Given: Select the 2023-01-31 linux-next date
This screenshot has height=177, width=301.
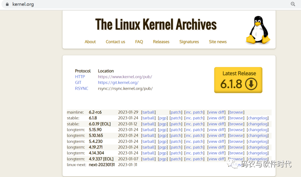Looking at the screenshot, I should tap(128, 165).
